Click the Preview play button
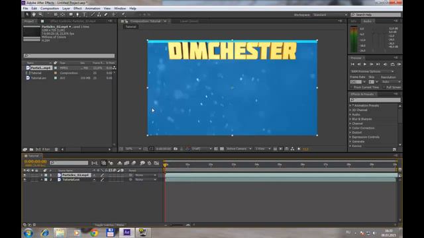424x238 pixels. [365, 64]
